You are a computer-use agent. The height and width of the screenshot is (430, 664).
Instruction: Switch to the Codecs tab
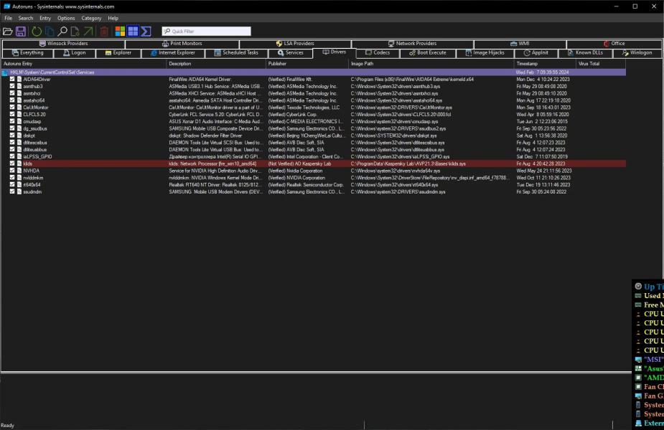click(x=378, y=53)
